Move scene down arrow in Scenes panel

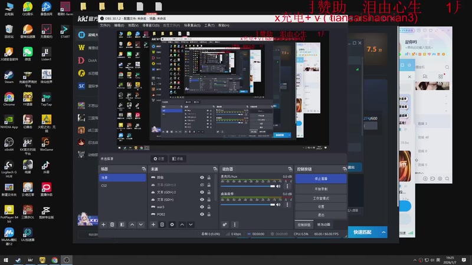pyautogui.click(x=140, y=224)
